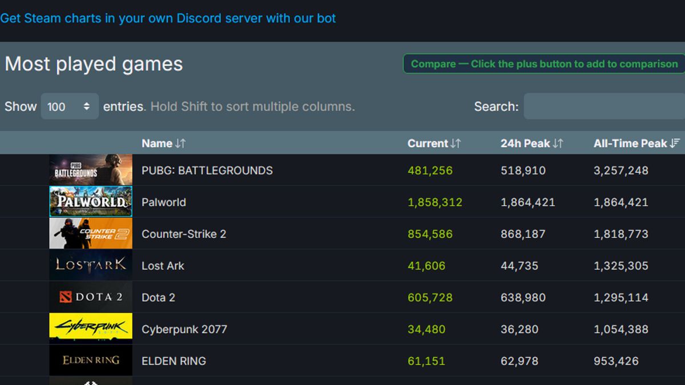Open the PUBG: BATTLEGROUNDS name link
Screen dimensions: 685x385
click(x=207, y=171)
